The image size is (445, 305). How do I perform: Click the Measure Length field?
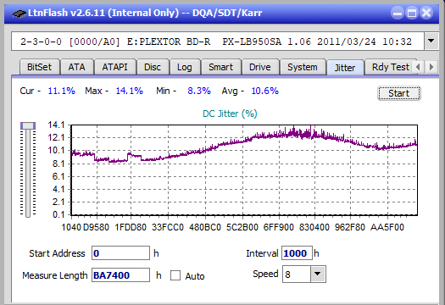120,275
